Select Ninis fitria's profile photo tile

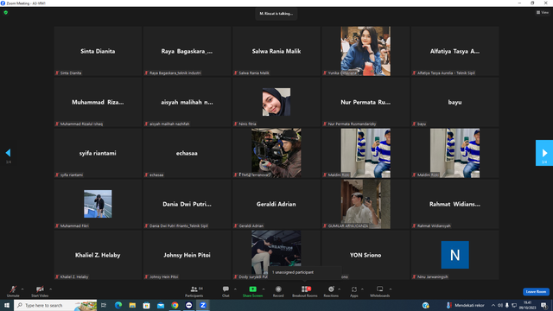276,102
